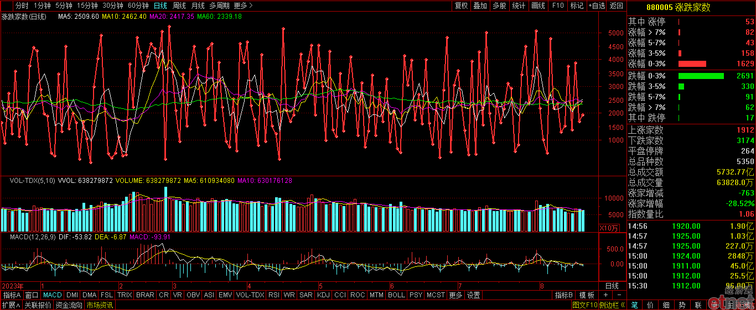756x310 pixels.
Task: Switch indicator to MTM
Action: 376,295
